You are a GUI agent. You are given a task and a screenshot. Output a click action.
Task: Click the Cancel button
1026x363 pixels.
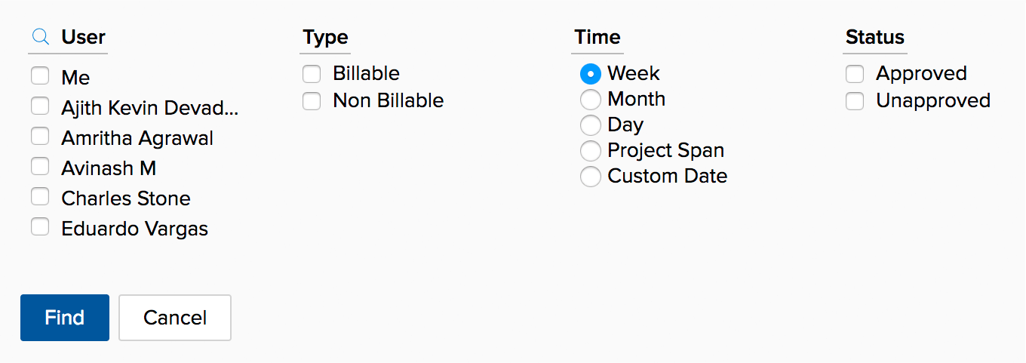tap(175, 318)
